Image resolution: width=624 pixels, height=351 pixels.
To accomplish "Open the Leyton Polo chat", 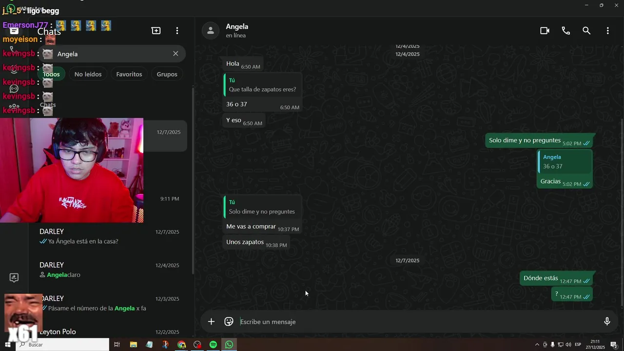I will [x=110, y=331].
